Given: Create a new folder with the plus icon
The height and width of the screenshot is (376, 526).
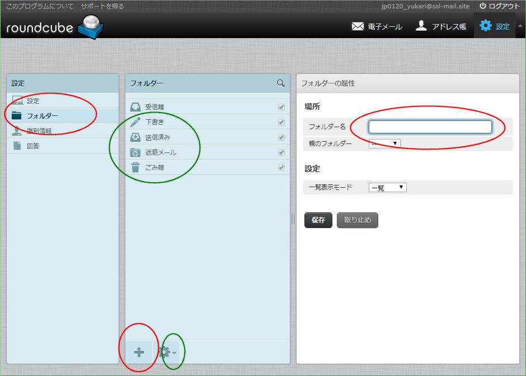Looking at the screenshot, I should tap(138, 352).
